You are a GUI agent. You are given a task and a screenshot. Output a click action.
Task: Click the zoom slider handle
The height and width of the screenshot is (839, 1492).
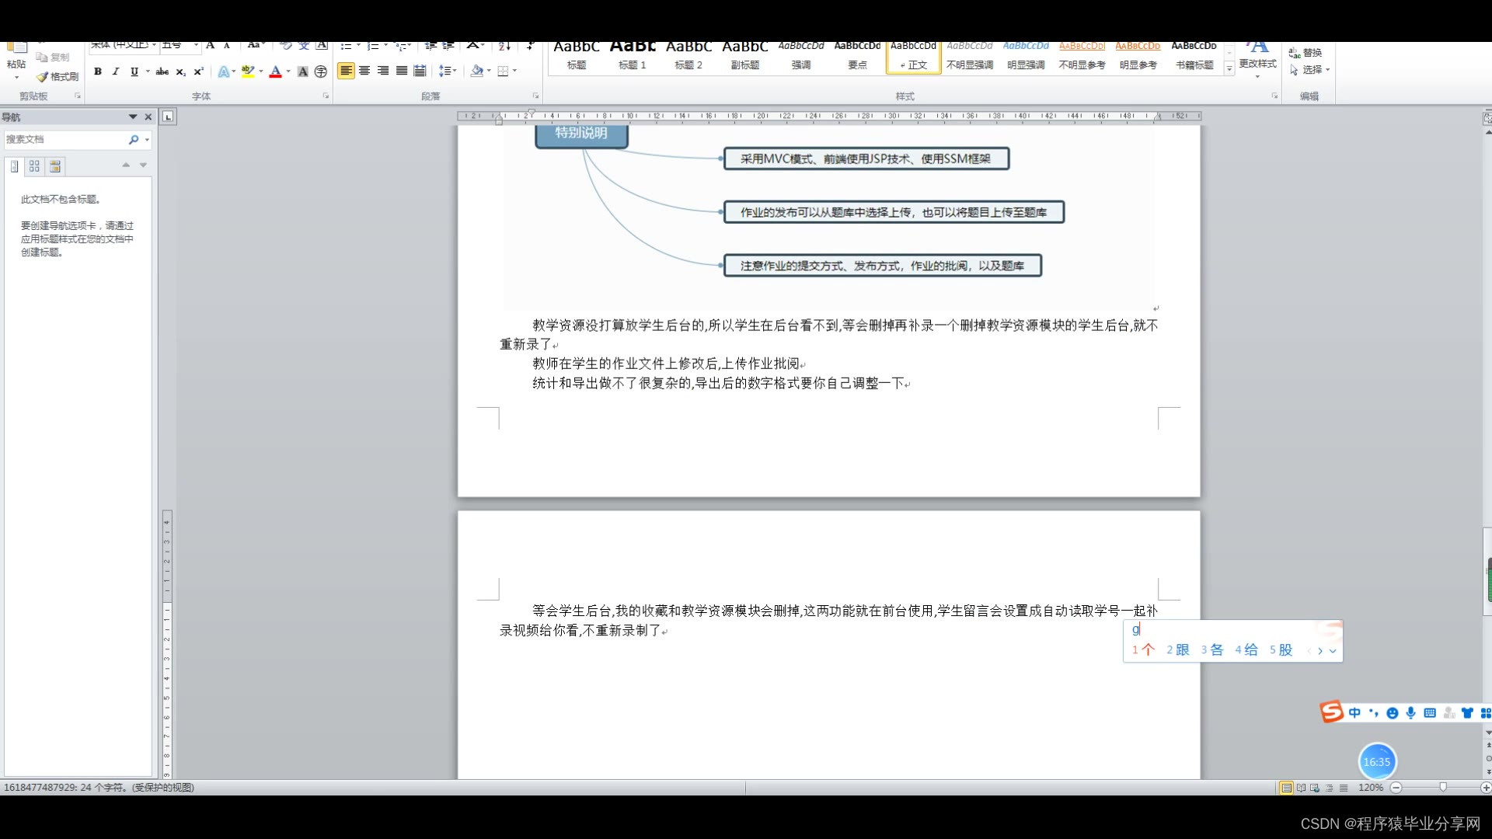1443,788
